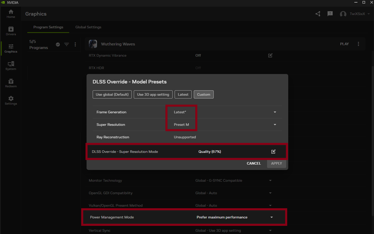The height and width of the screenshot is (234, 374).
Task: Click the user avatar icon
Action: point(343,14)
